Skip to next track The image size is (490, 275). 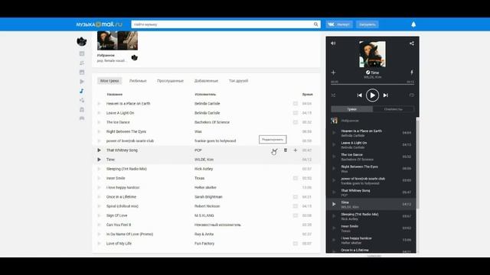[x=386, y=95]
